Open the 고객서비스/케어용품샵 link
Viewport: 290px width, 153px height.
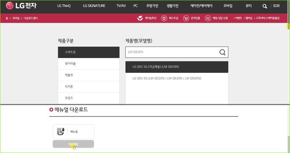point(267,18)
